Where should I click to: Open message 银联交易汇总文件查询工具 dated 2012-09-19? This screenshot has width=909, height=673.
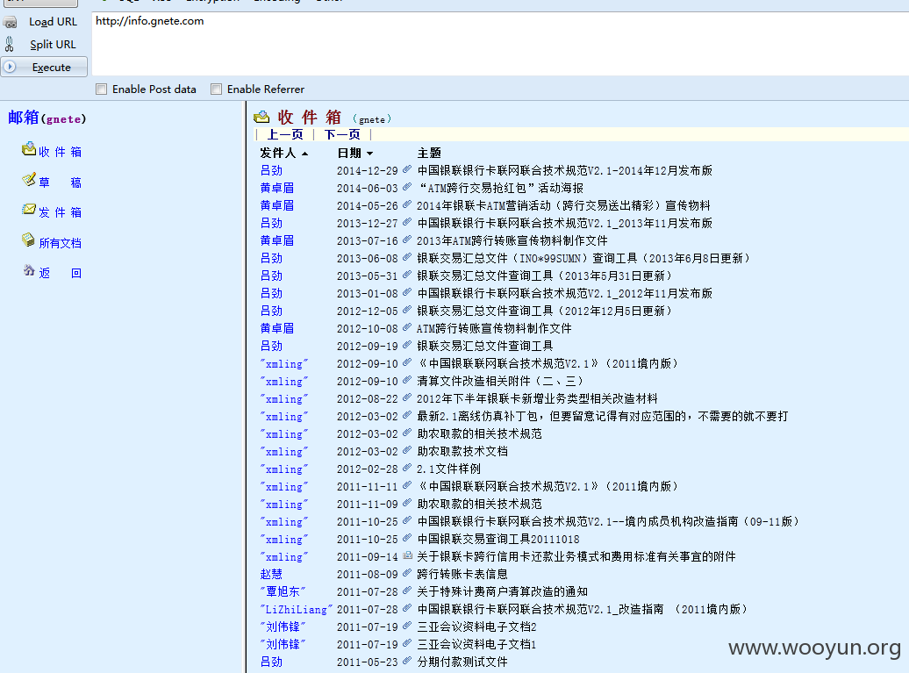click(x=485, y=346)
